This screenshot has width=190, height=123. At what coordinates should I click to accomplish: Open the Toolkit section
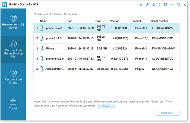pyautogui.click(x=13, y=104)
